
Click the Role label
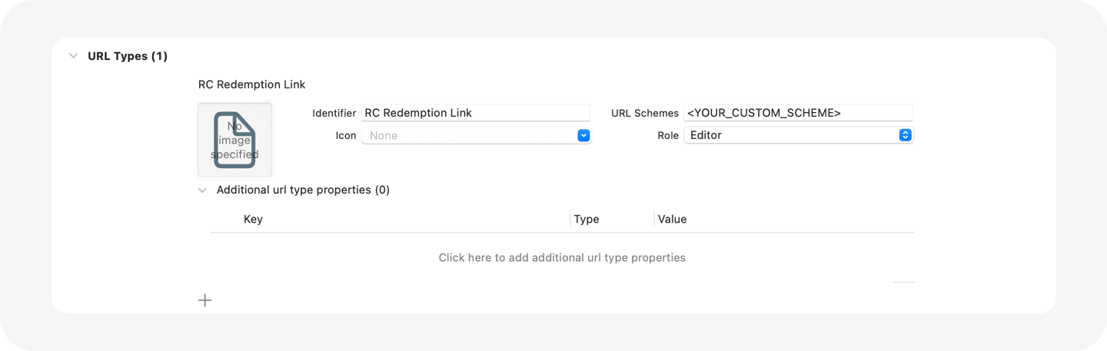pos(668,135)
